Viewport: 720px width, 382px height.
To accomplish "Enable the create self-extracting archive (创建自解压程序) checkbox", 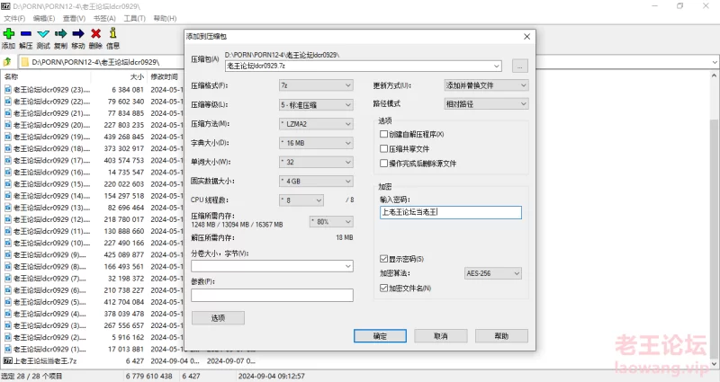I will pos(384,134).
